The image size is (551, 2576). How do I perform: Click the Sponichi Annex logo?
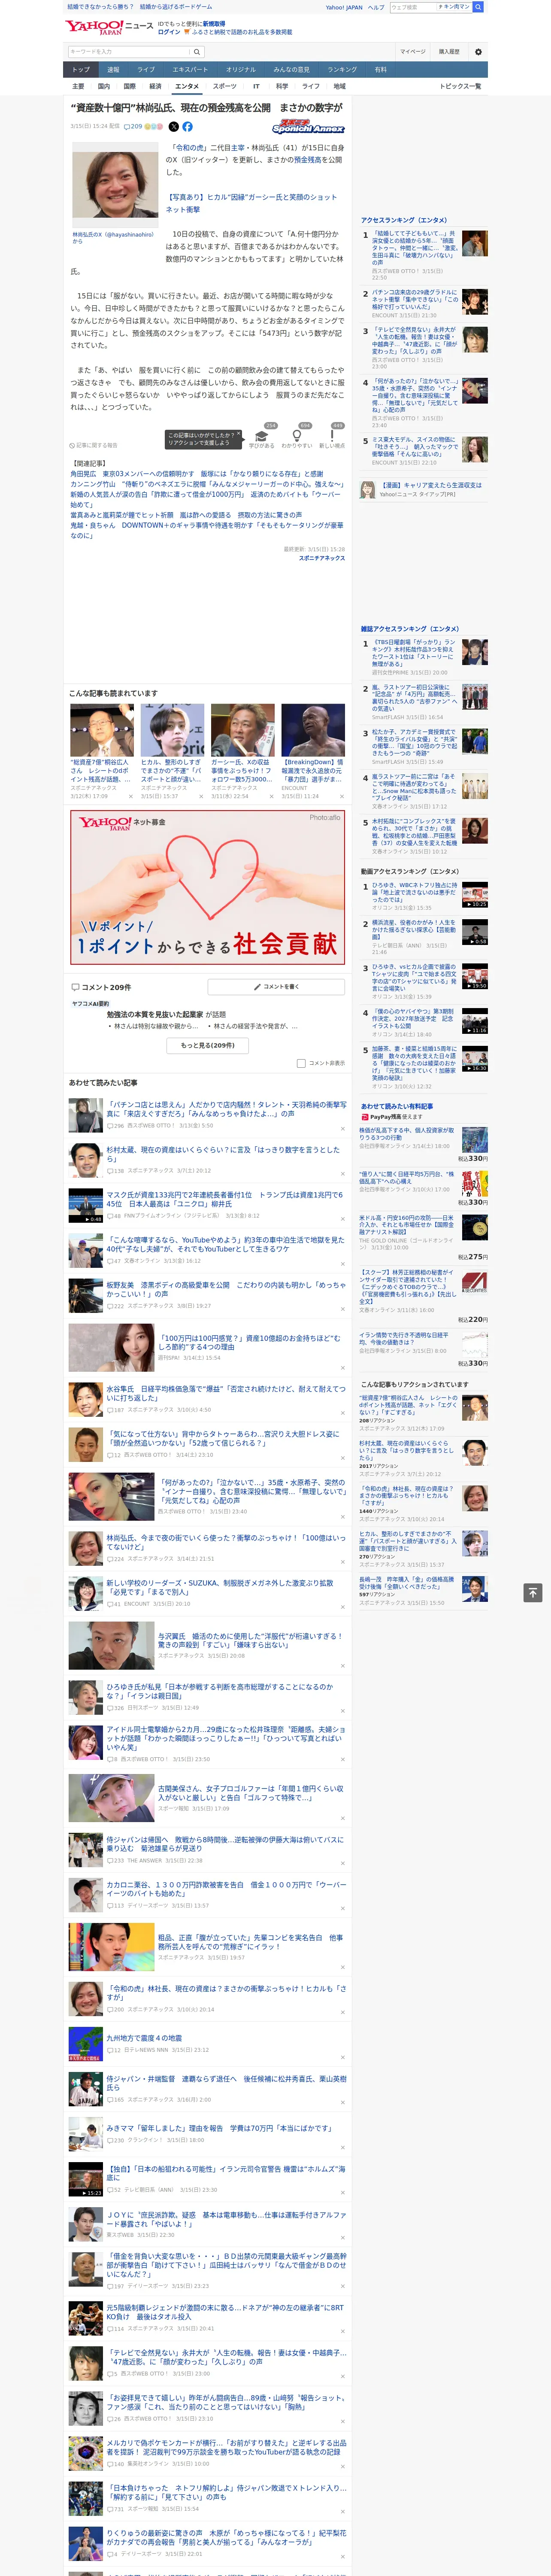pos(308,127)
